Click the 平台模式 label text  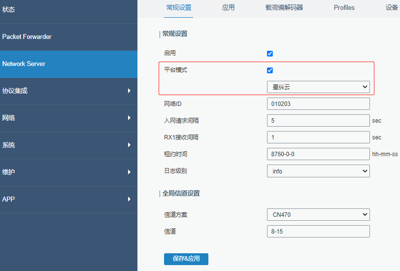175,70
